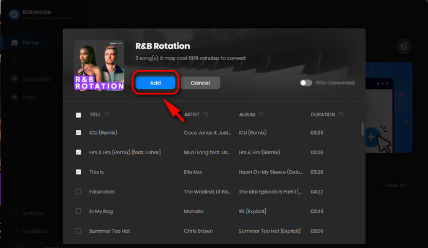This screenshot has width=428, height=248.
Task: Click the album Summer Too Hot [Explicit]
Action: (269, 231)
